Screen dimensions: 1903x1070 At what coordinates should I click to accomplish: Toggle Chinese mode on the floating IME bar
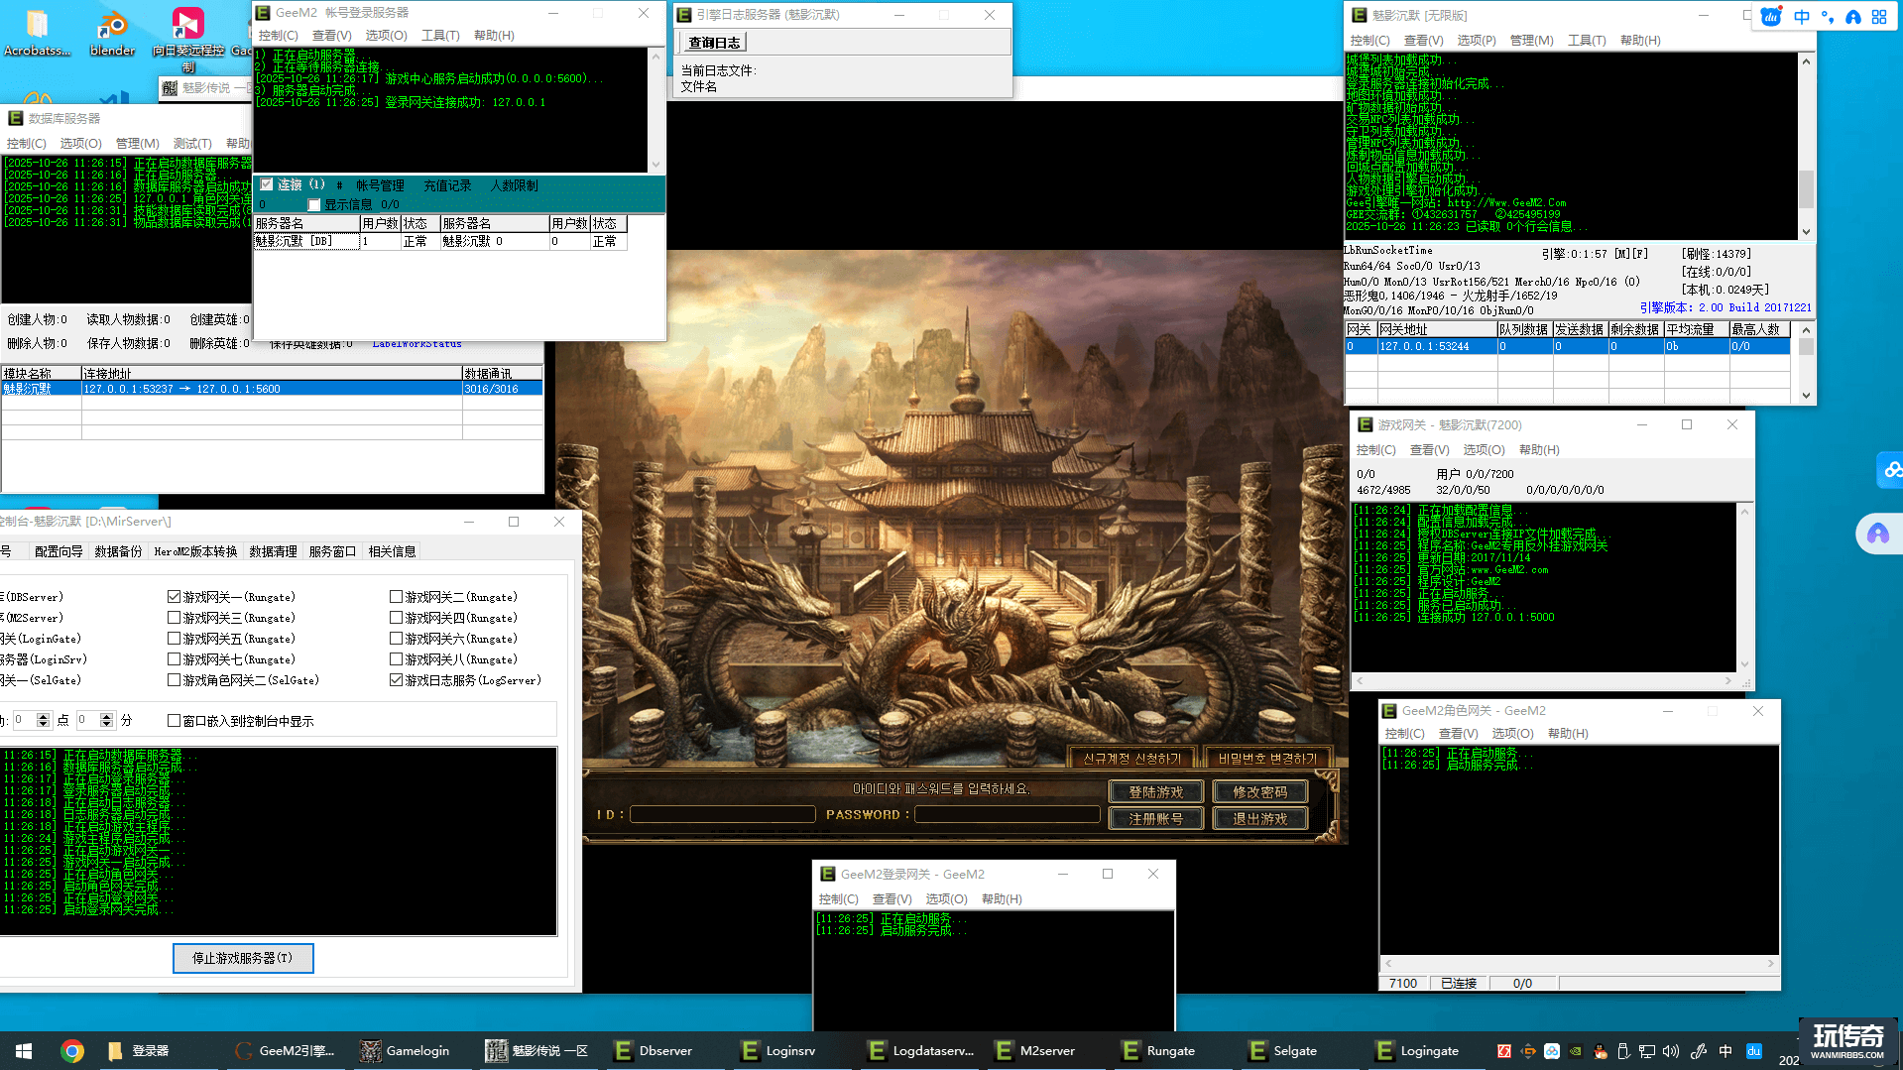(x=1802, y=17)
